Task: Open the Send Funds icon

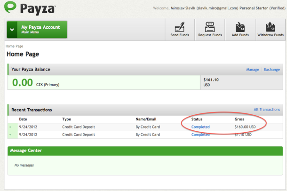Action: 180,29
